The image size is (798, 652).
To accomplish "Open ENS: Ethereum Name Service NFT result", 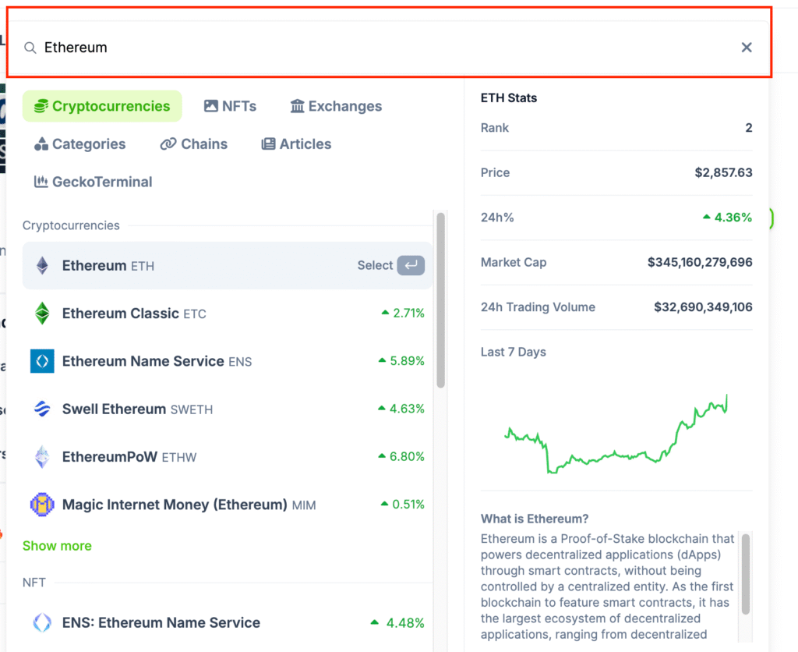I will (x=227, y=622).
